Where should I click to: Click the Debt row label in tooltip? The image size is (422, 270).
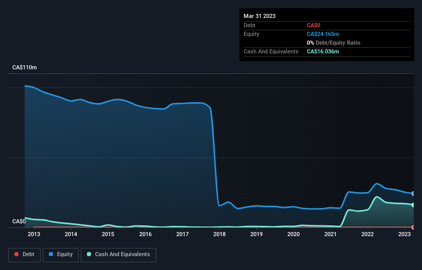[x=249, y=25]
